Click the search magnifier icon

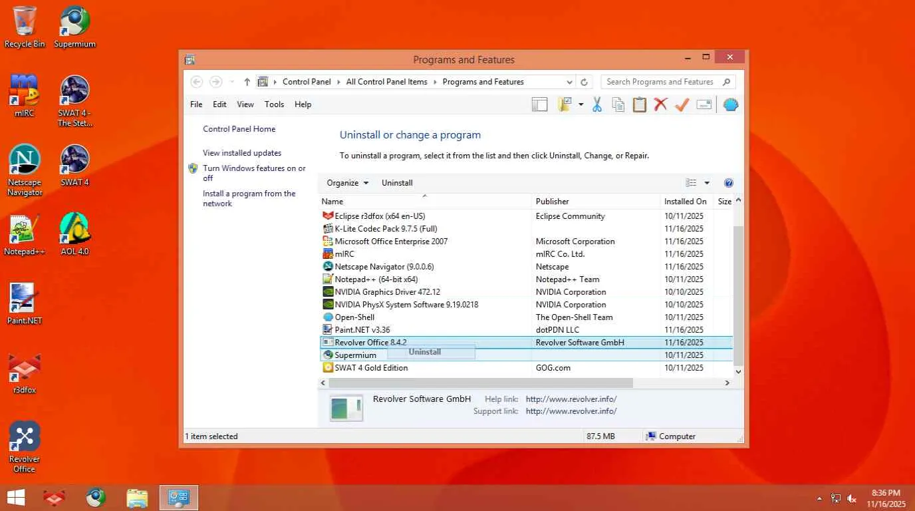(726, 82)
